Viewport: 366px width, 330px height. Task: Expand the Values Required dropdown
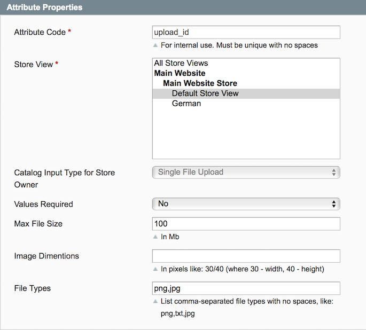click(246, 204)
